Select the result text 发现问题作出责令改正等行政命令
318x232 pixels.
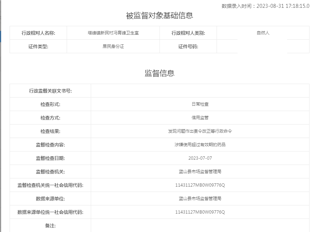[200, 131]
